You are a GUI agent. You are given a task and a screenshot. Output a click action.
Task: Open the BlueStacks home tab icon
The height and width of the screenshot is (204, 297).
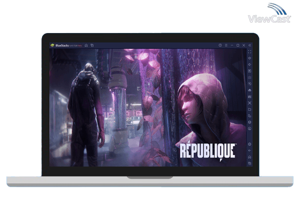tap(86, 45)
